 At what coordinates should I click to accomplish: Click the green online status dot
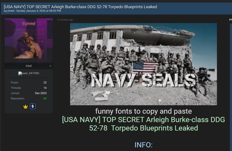click(50, 66)
